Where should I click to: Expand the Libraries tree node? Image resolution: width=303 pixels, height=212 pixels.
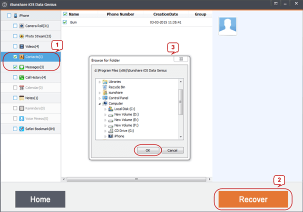pyautogui.click(x=99, y=82)
